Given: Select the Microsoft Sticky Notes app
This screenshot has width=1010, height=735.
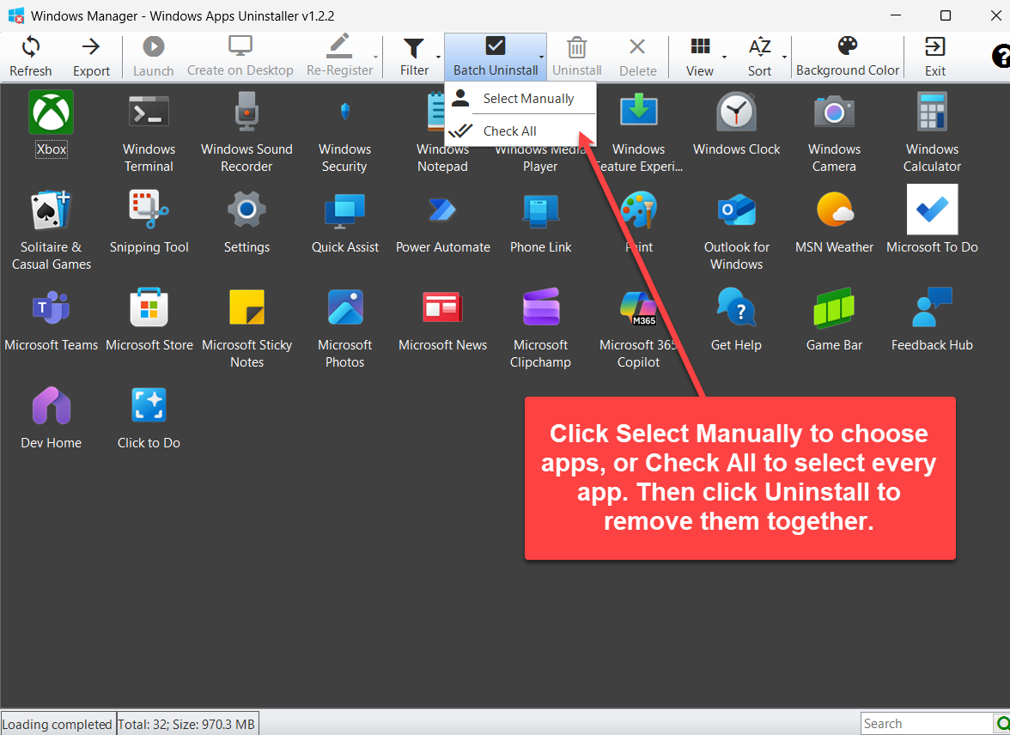Looking at the screenshot, I should click(x=246, y=329).
